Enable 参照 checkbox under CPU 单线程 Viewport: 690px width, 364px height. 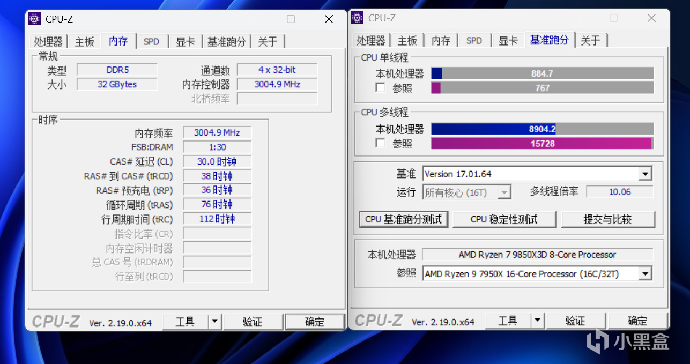pos(381,88)
